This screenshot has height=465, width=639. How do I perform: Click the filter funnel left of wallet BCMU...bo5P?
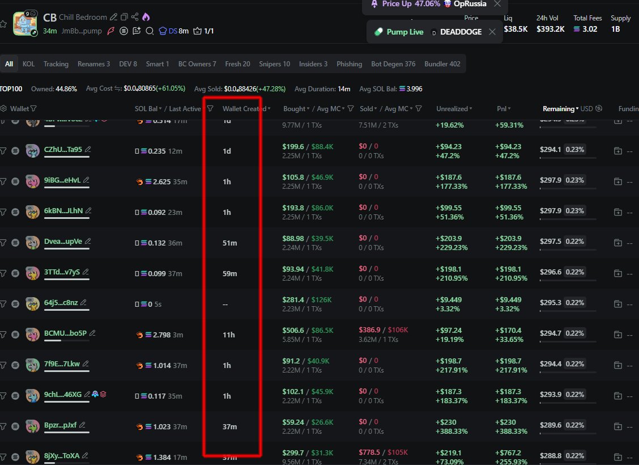[x=3, y=333]
